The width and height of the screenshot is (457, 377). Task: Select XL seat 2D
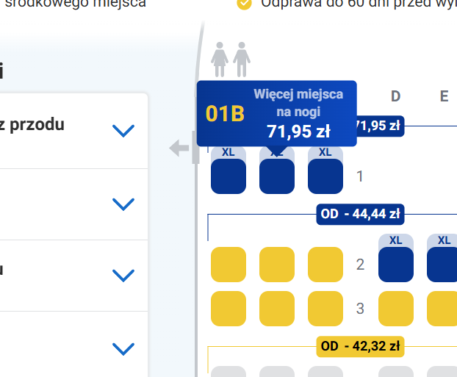pos(396,264)
